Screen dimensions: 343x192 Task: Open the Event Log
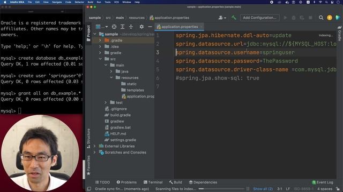(323, 182)
